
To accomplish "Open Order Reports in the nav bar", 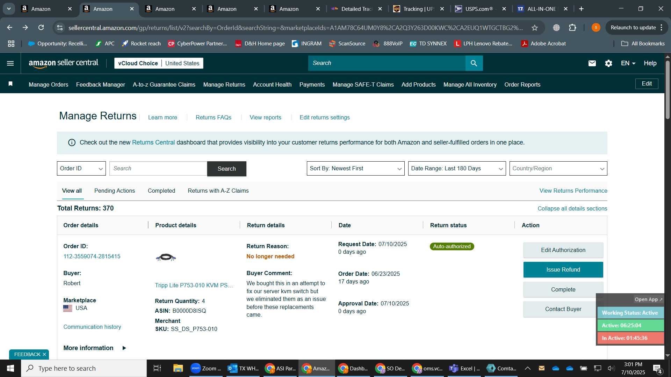I will click(522, 84).
